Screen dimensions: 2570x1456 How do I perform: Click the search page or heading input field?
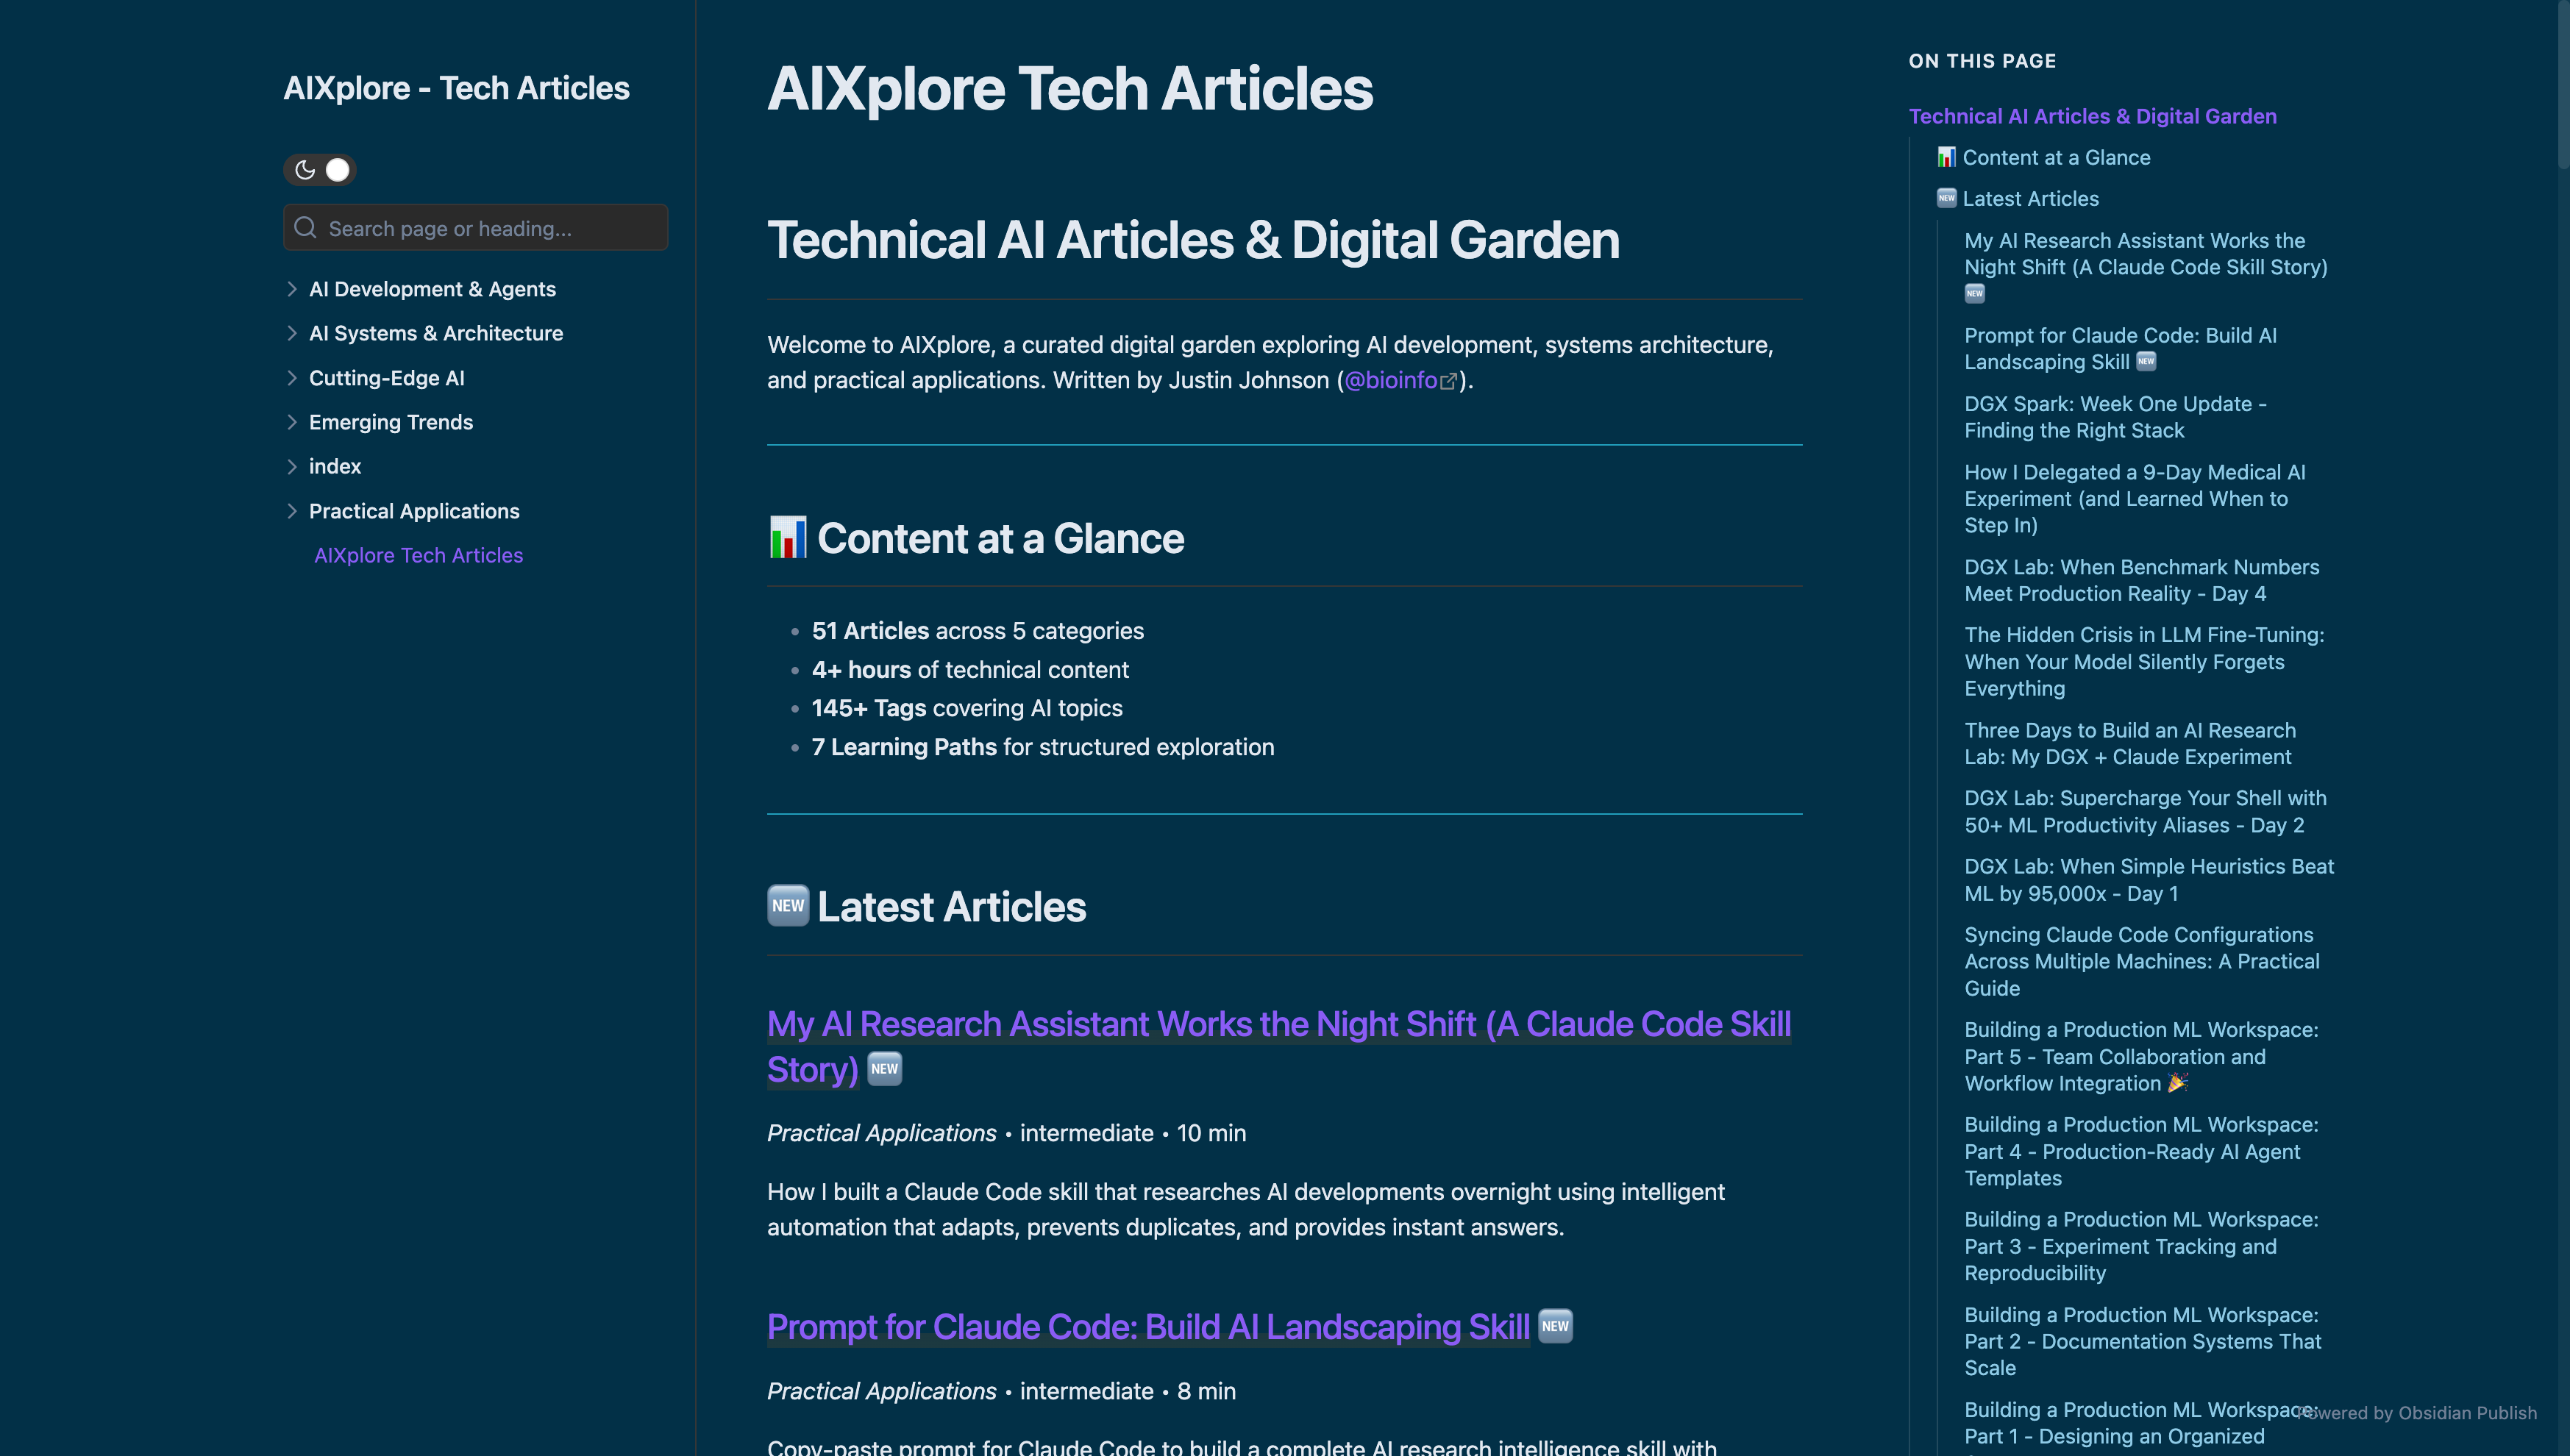pos(475,228)
